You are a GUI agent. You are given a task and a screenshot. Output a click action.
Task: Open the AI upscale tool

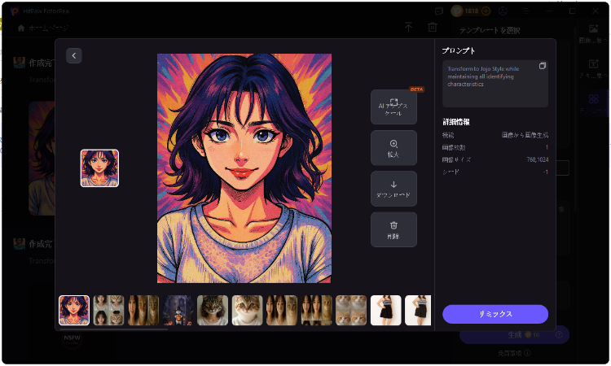393,107
